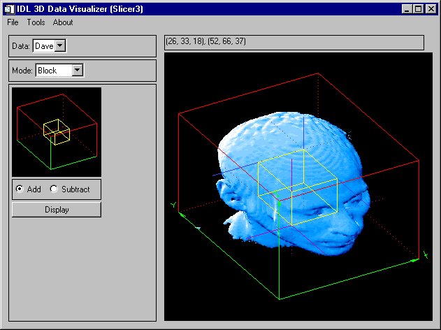Minimize the Slicer3 window
The width and height of the screenshot is (441, 330).
tap(408, 8)
